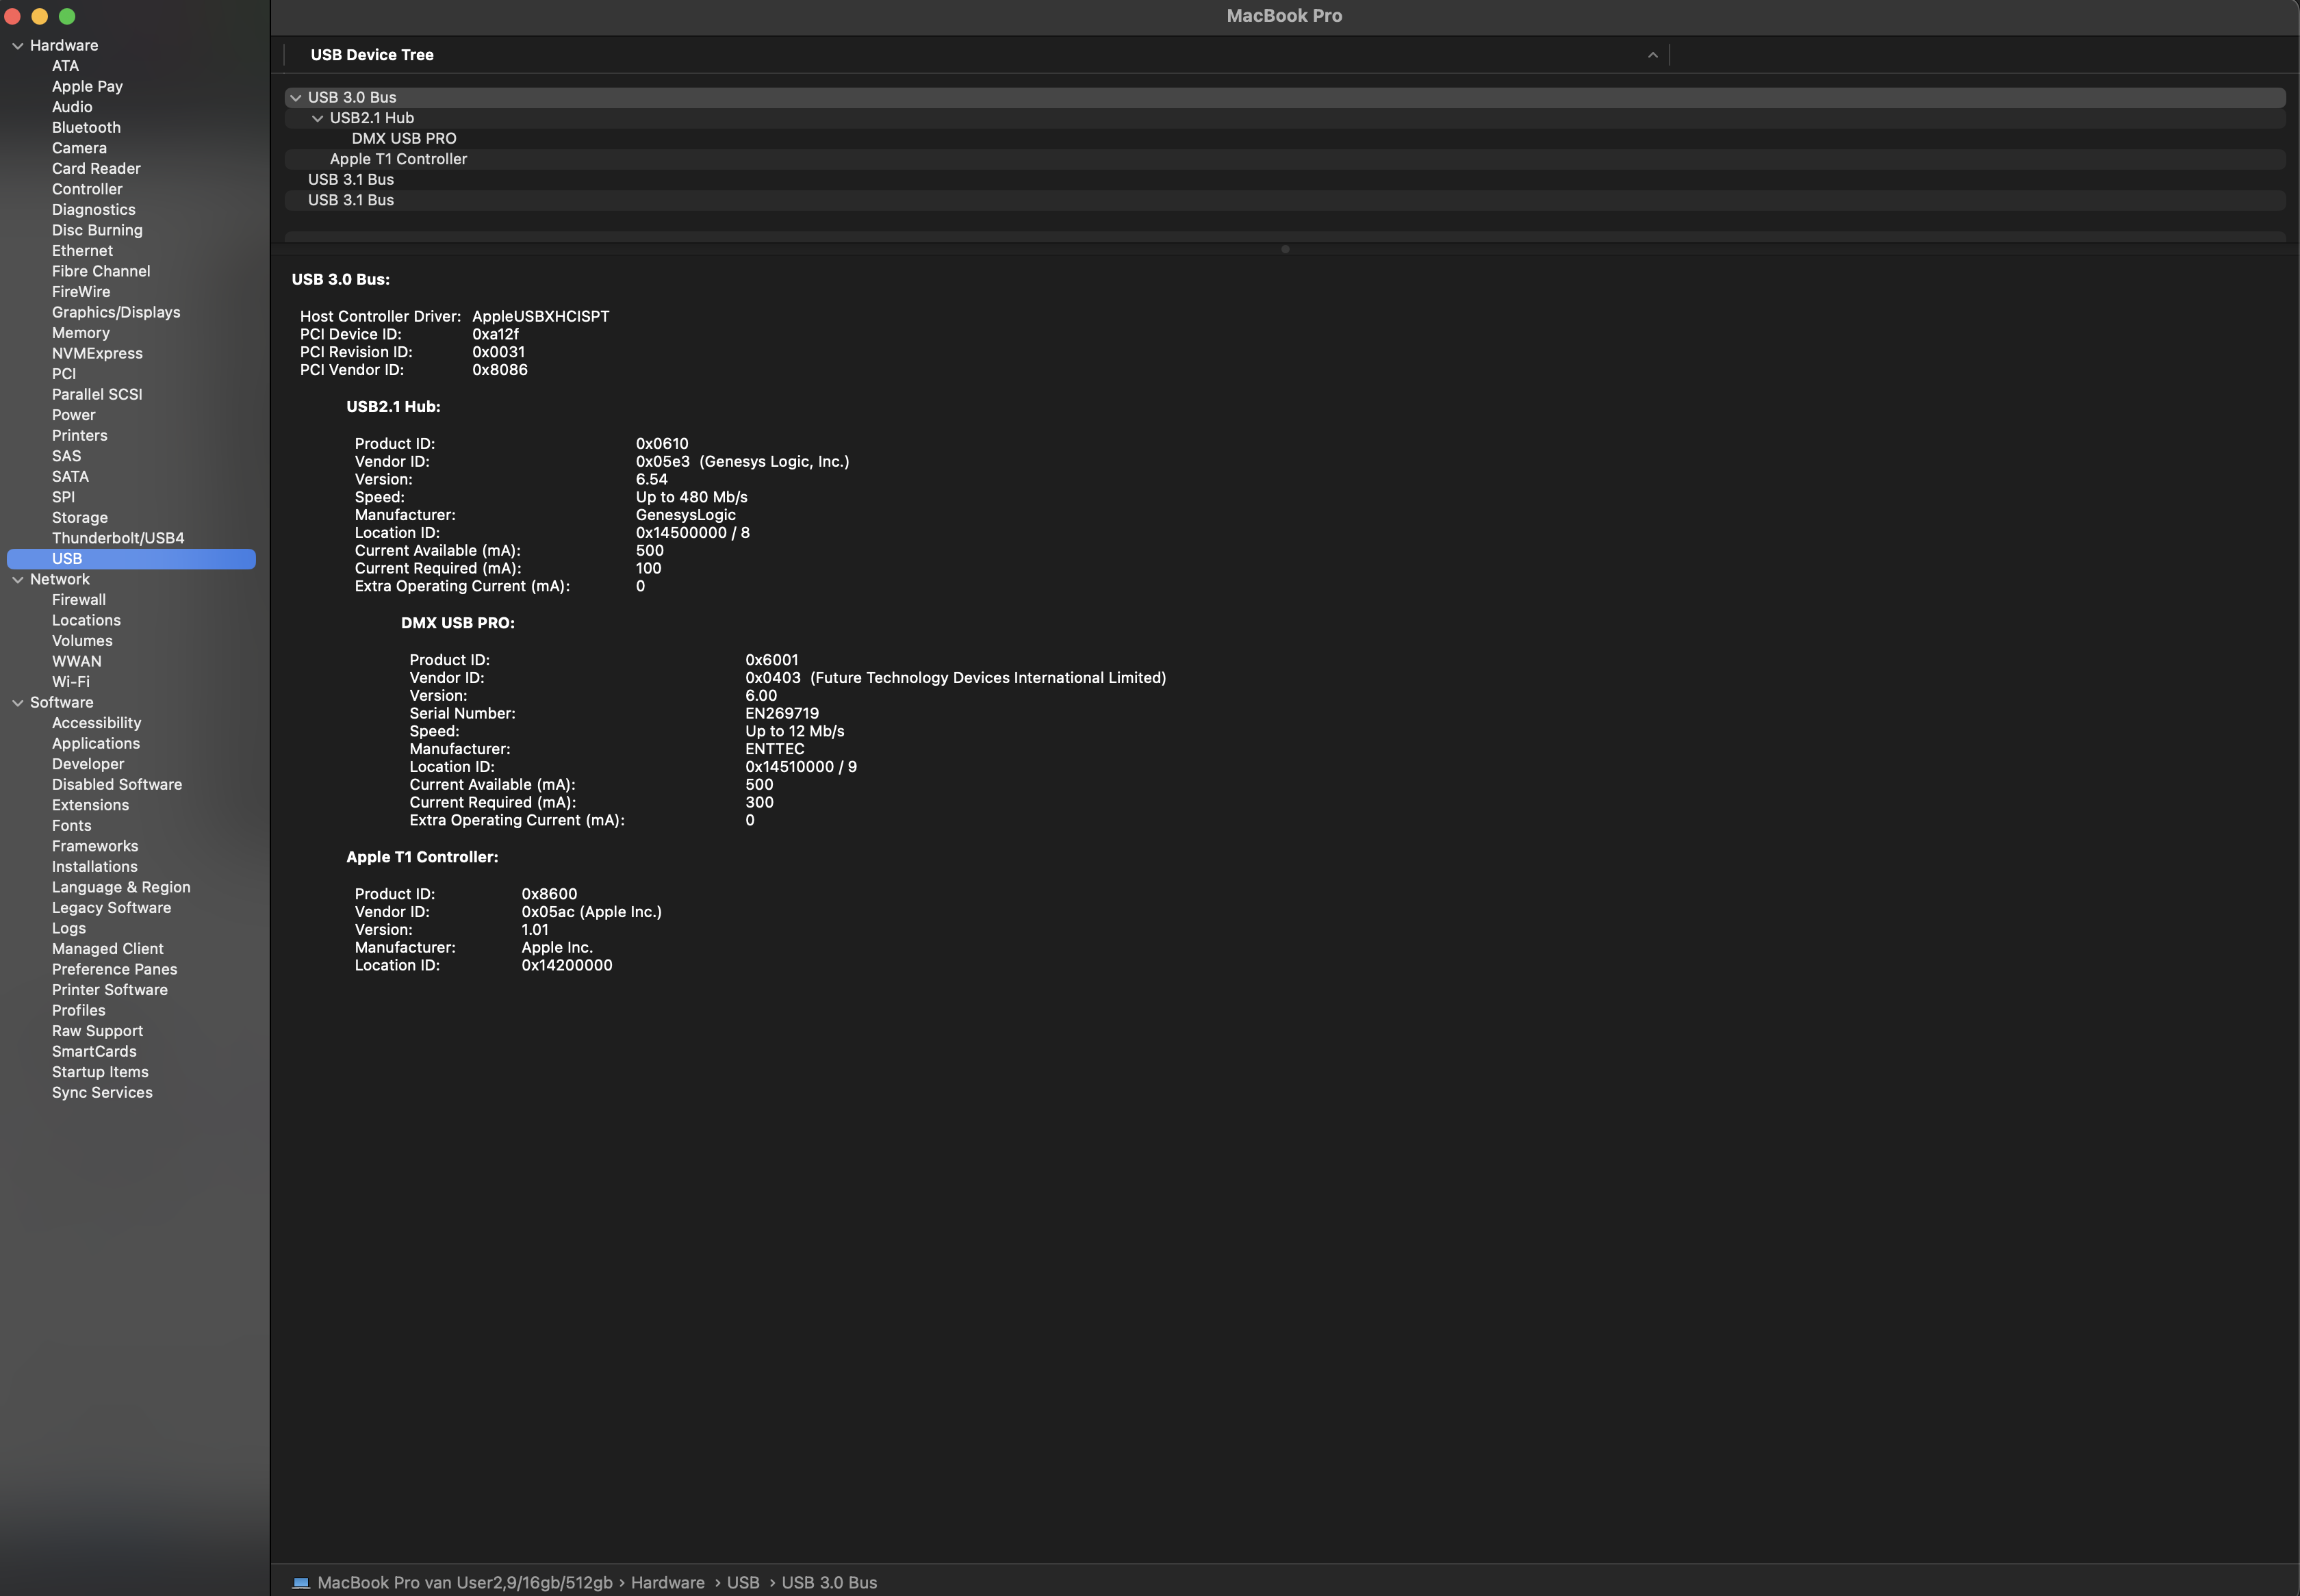Viewport: 2300px width, 1596px height.
Task: Collapse the USB 3.0 Bus tree node
Action: tap(296, 97)
